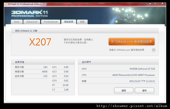This screenshot has width=170, height=109.
Task: Open the 說明 help tab
Action: pyautogui.click(x=82, y=22)
